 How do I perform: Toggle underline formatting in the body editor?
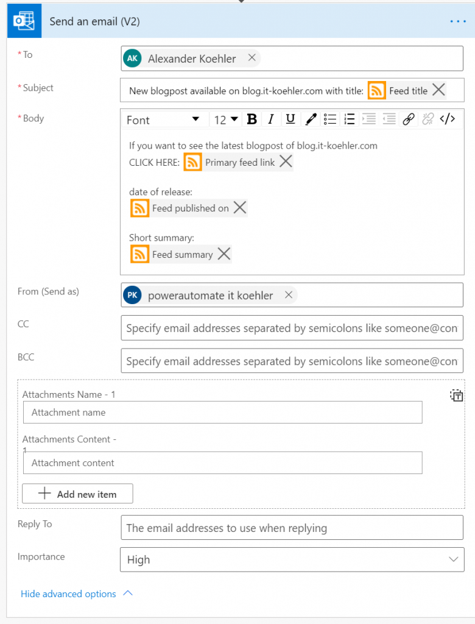[290, 119]
